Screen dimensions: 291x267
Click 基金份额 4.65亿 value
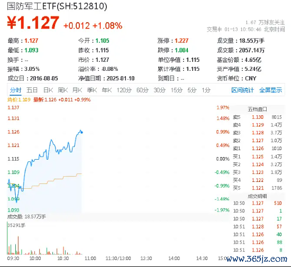pyautogui.click(x=253, y=60)
